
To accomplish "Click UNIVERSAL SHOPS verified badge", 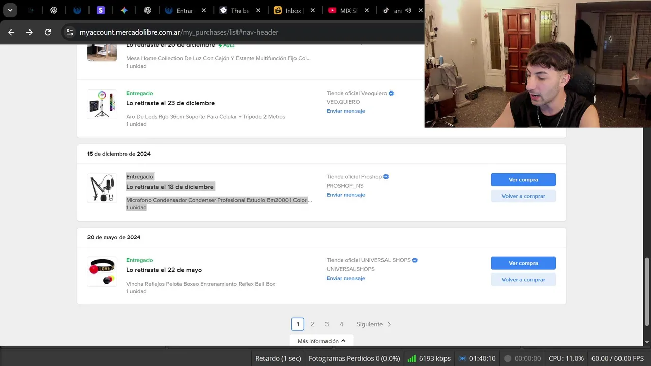I will [x=415, y=260].
